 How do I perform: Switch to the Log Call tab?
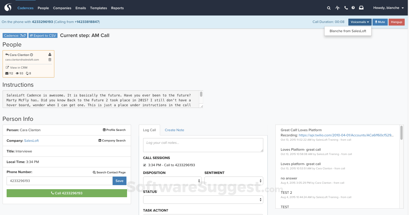[149, 130]
